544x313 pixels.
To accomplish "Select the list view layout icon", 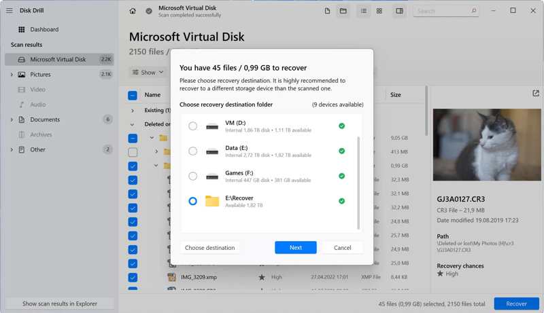I will point(364,11).
